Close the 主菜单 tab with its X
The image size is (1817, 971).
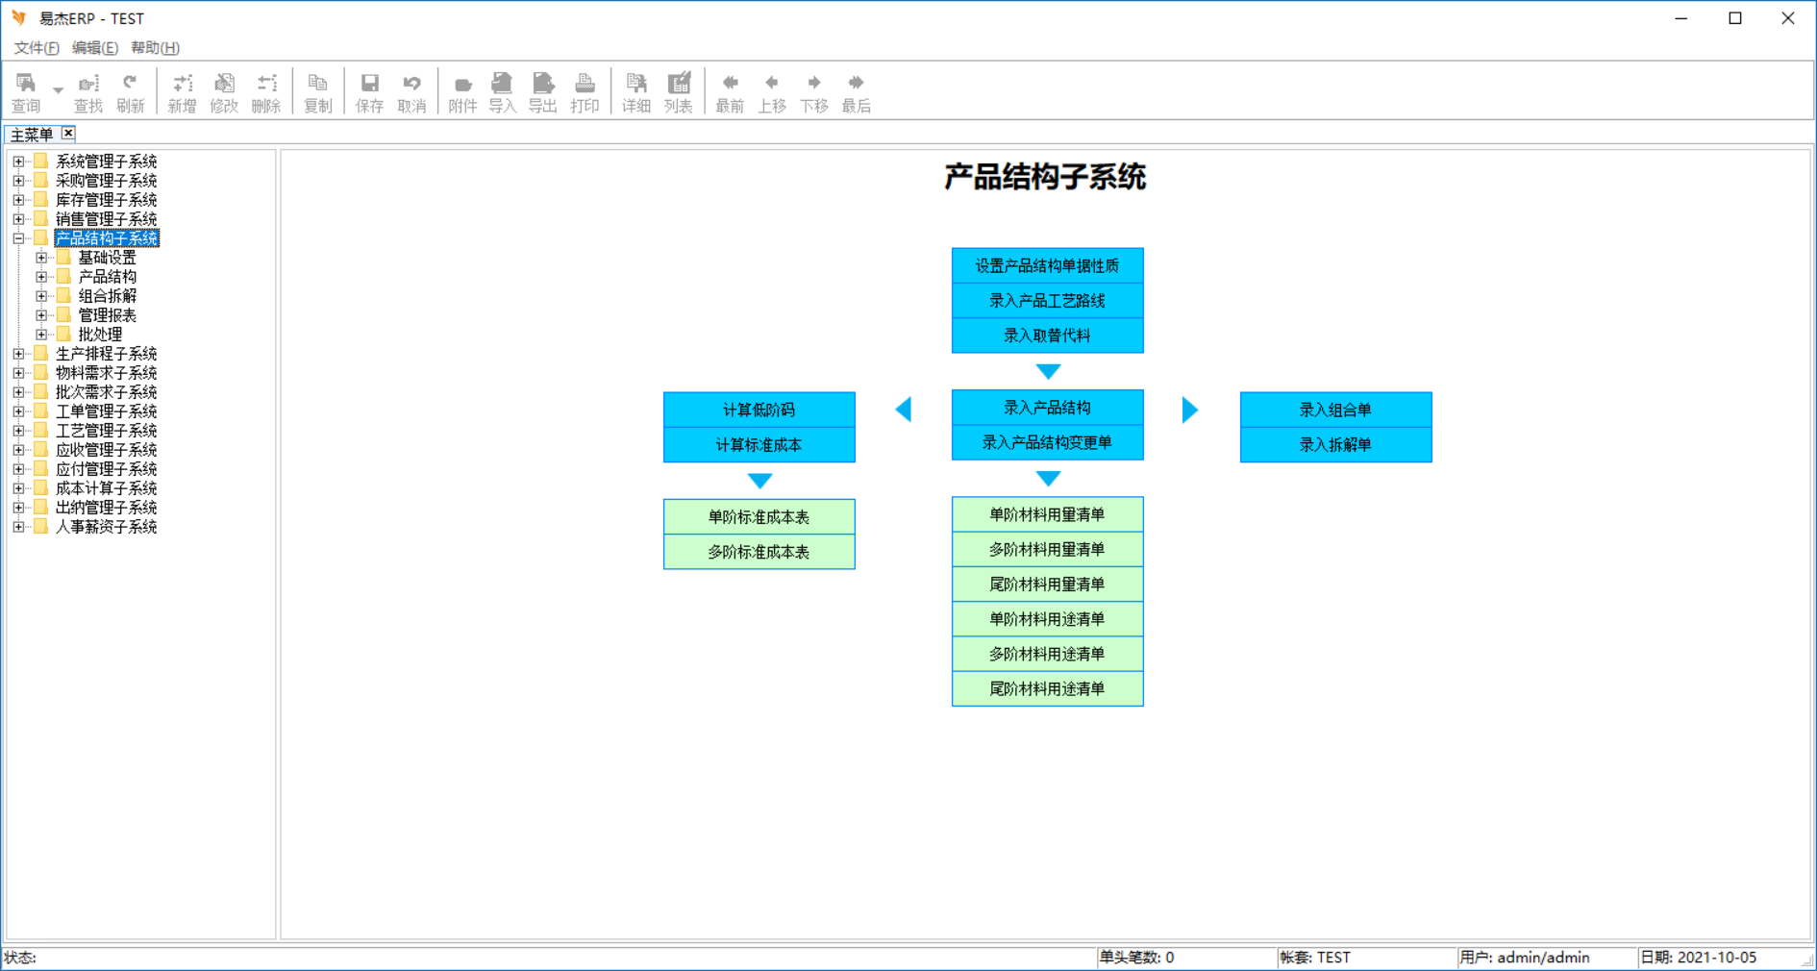(x=68, y=133)
